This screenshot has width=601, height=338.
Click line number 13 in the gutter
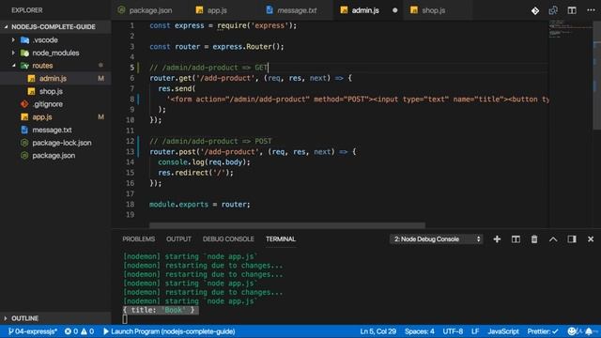pos(131,152)
